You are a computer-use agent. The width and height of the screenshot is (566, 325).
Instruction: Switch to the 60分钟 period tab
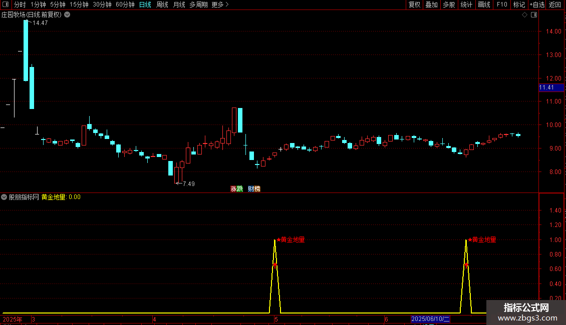(125, 4)
